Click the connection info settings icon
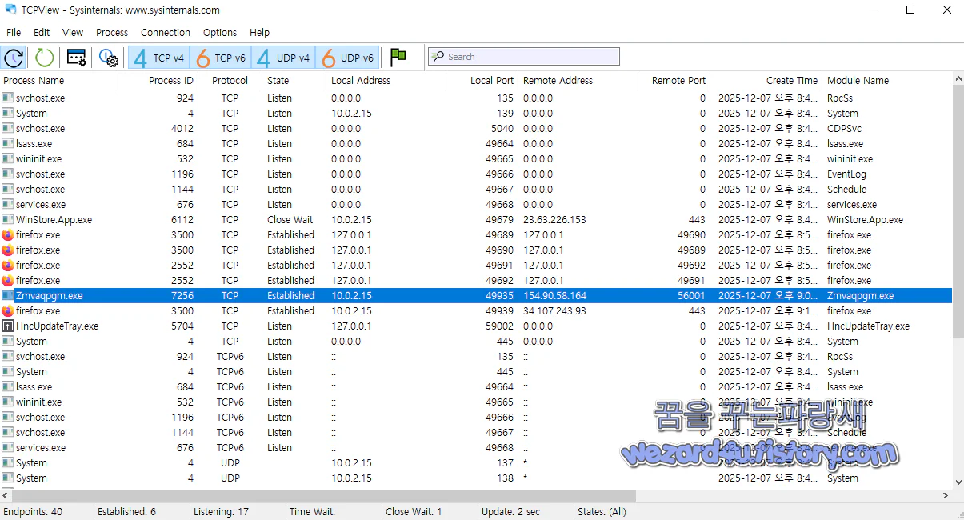Viewport: 964px width, 520px height. click(108, 57)
